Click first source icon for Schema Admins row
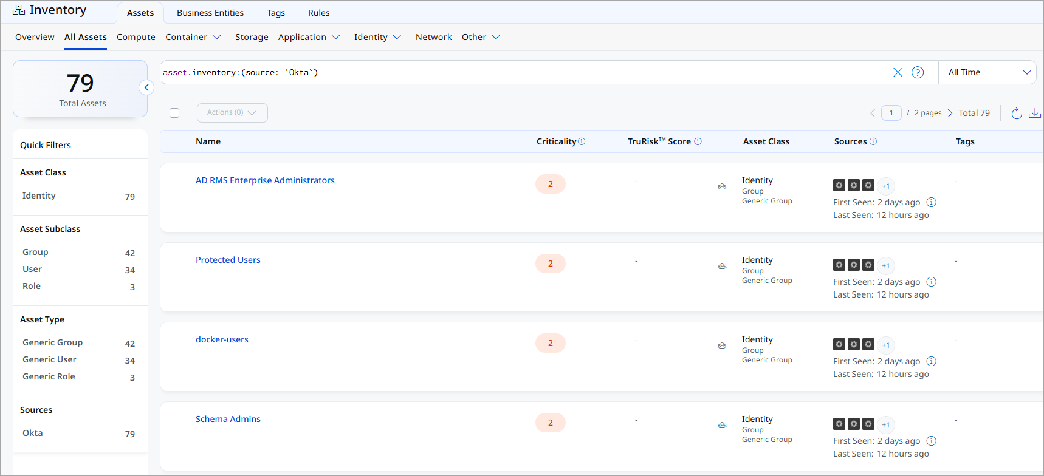 pos(839,424)
